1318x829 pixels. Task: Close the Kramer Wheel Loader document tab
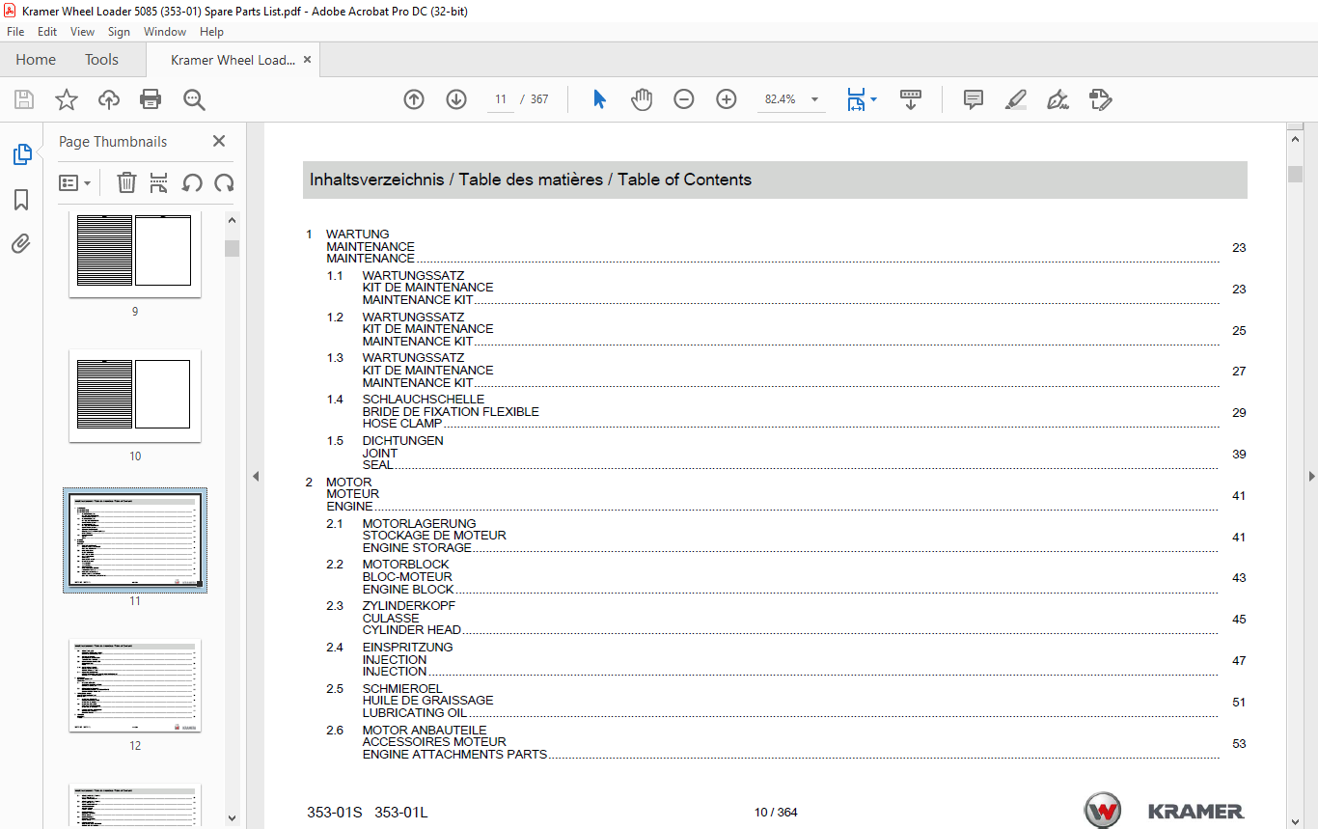pyautogui.click(x=307, y=60)
